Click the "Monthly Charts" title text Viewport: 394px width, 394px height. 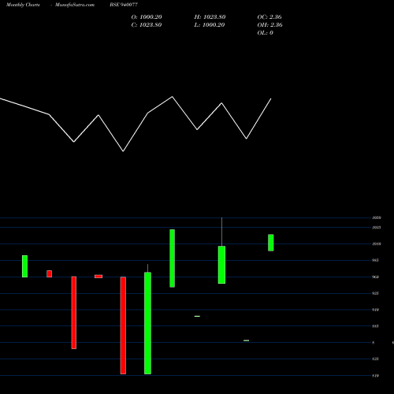pyautogui.click(x=23, y=5)
